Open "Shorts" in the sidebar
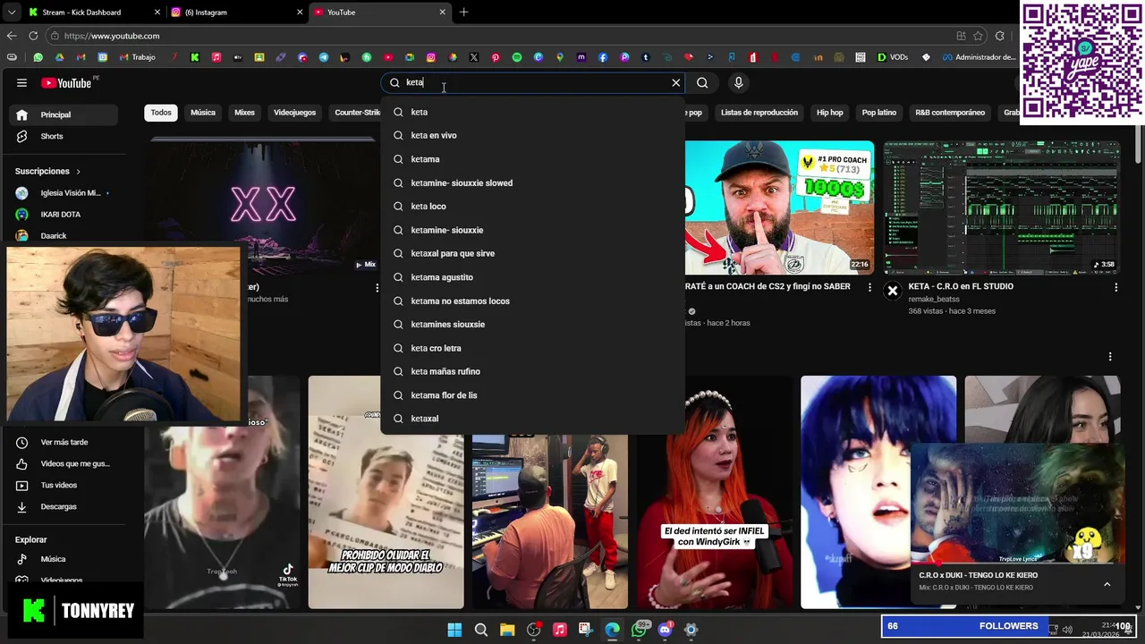Viewport: 1145px width, 644px height. (64, 136)
